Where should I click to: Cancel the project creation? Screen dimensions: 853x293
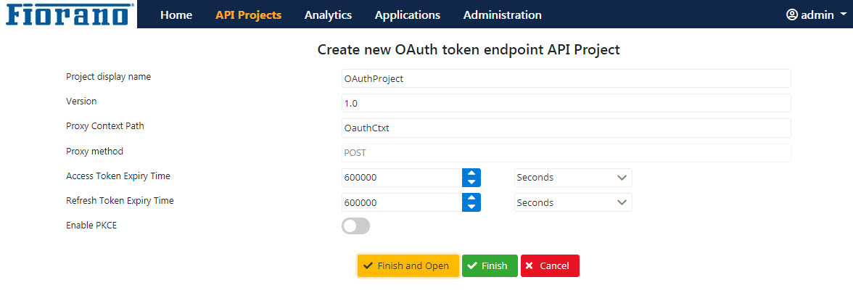click(x=550, y=266)
